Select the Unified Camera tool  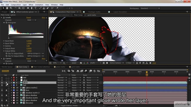20,8
